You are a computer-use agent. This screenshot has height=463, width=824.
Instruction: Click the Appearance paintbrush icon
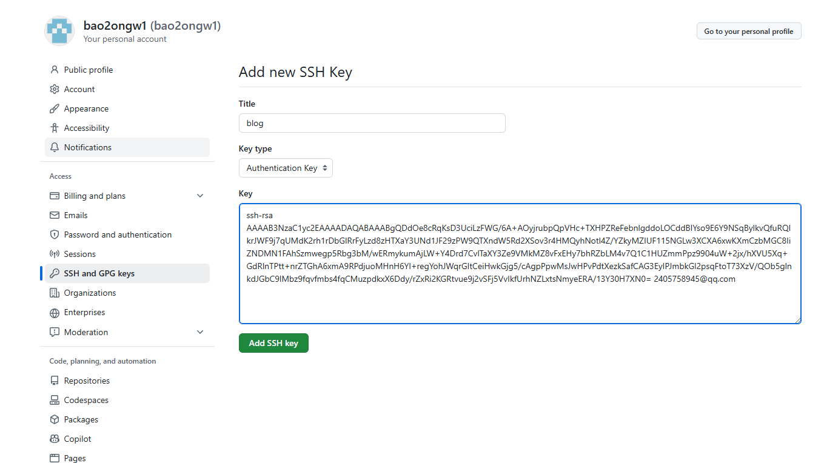pos(55,108)
